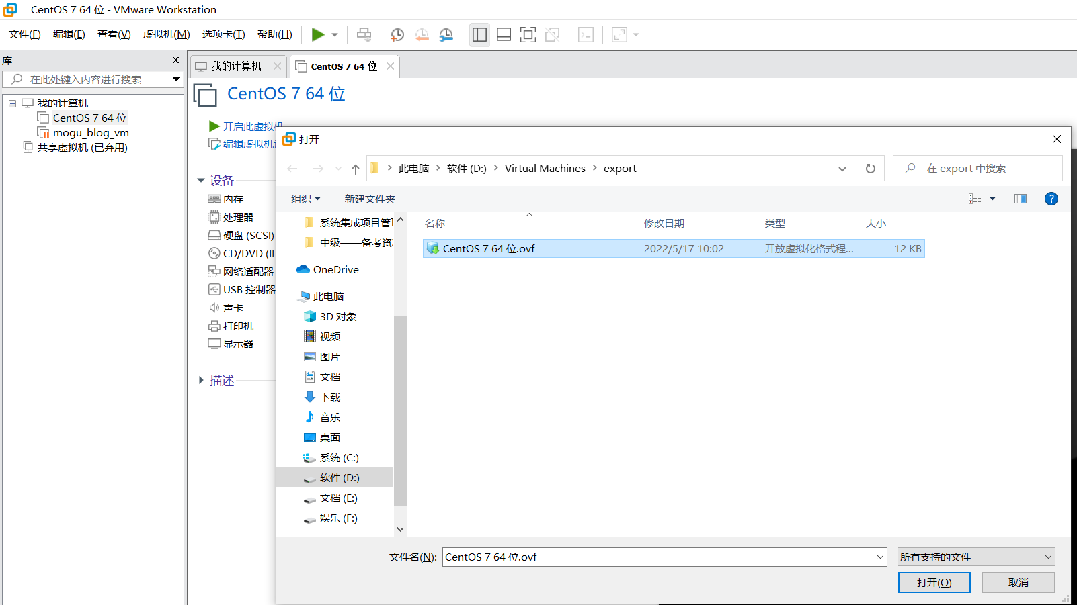Open the 所有支持的文件 file type dropdown
1077x605 pixels.
975,557
